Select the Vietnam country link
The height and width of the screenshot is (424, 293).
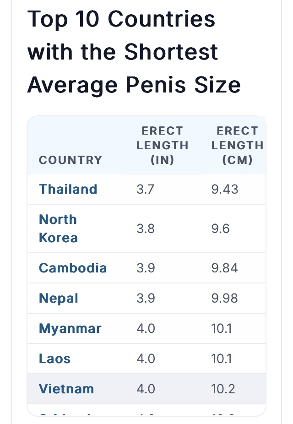(x=66, y=389)
